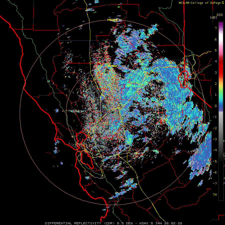Click the -5 value on the color scale
This screenshot has width=225, height=225.
point(215,161)
